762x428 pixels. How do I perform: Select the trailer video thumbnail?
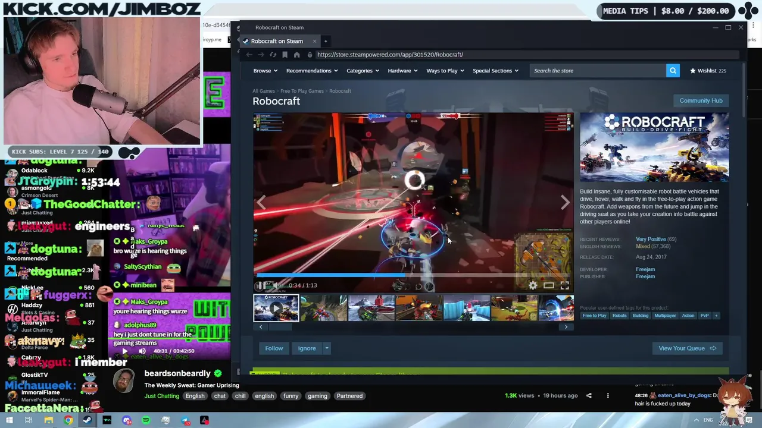pos(276,308)
